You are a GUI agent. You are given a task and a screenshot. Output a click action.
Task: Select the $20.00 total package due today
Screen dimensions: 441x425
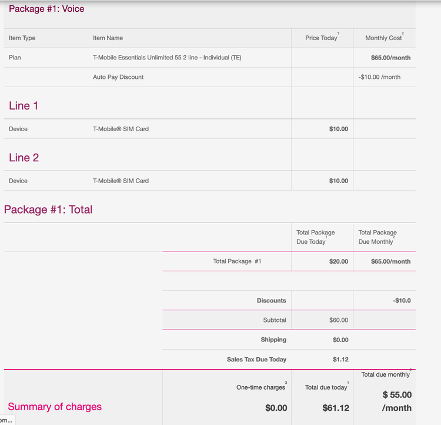click(x=339, y=261)
